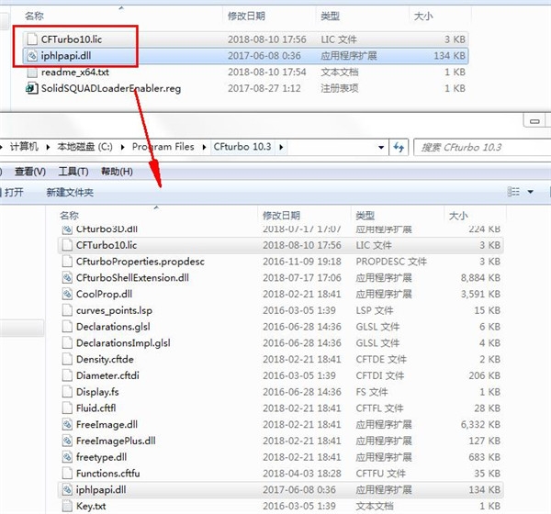551x514 pixels.
Task: Select the Density.cftde file name
Action: pyautogui.click(x=105, y=360)
